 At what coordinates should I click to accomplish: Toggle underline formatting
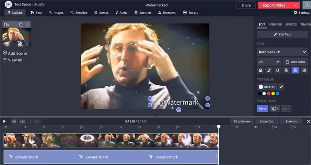pyautogui.click(x=277, y=70)
